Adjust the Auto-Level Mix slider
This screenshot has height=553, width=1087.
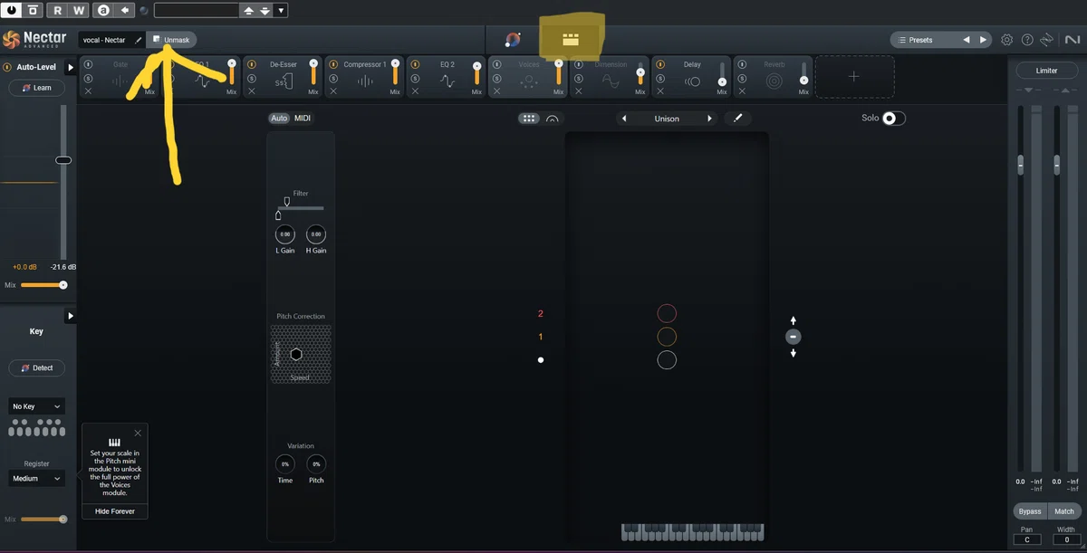click(43, 285)
